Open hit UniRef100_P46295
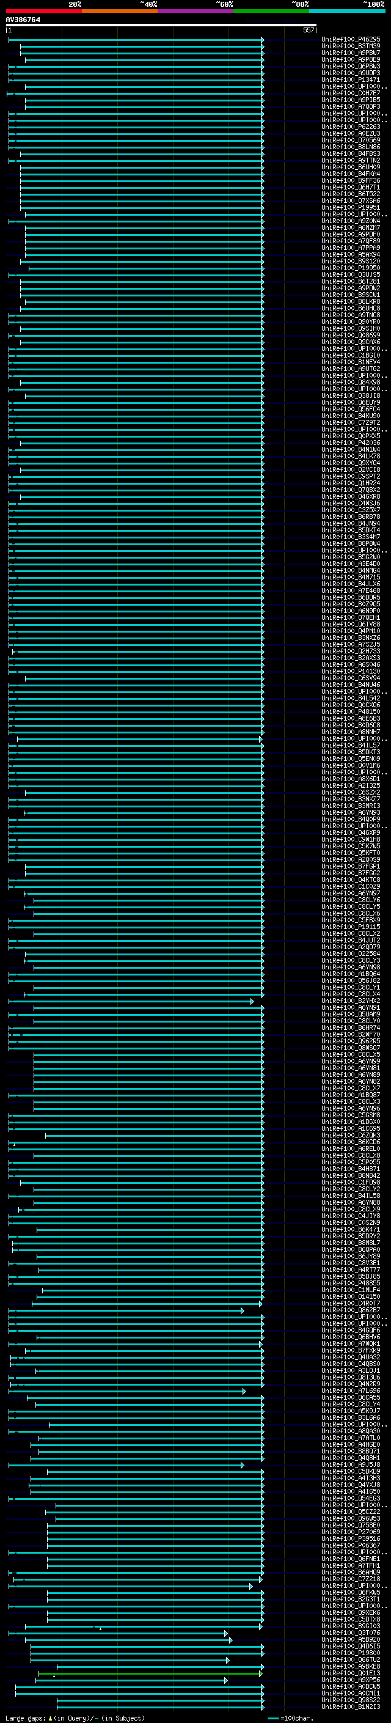The image size is (391, 1723). (351, 40)
